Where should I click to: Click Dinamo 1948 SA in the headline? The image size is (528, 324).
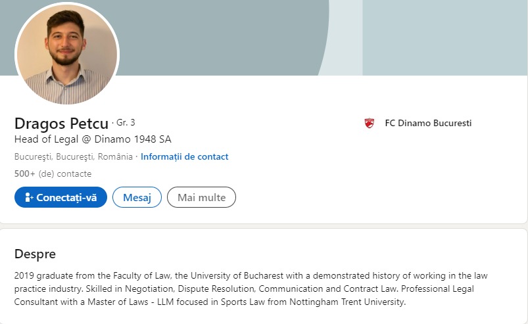coord(138,139)
